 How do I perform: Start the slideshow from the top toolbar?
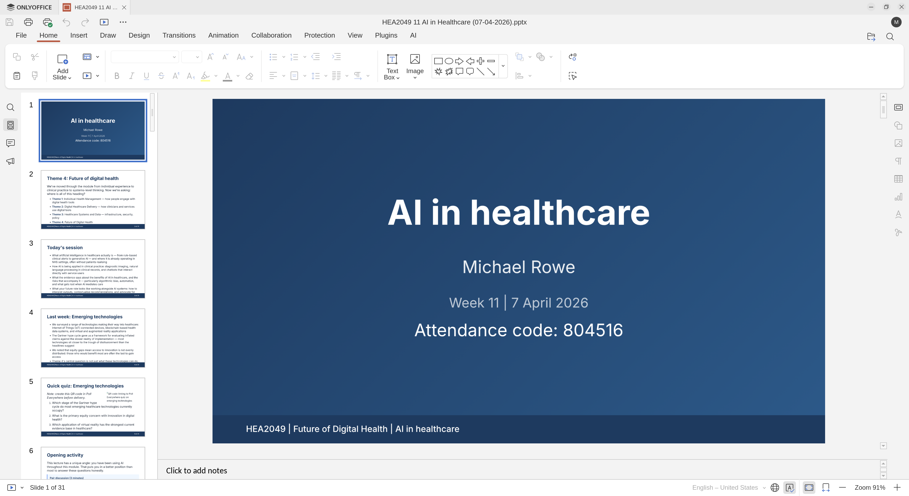pos(104,22)
